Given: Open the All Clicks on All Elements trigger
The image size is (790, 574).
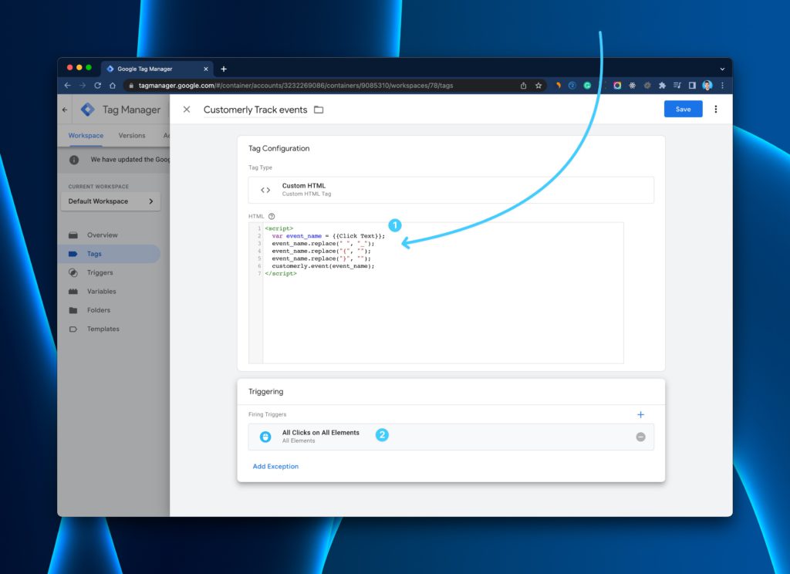Looking at the screenshot, I should coord(451,437).
